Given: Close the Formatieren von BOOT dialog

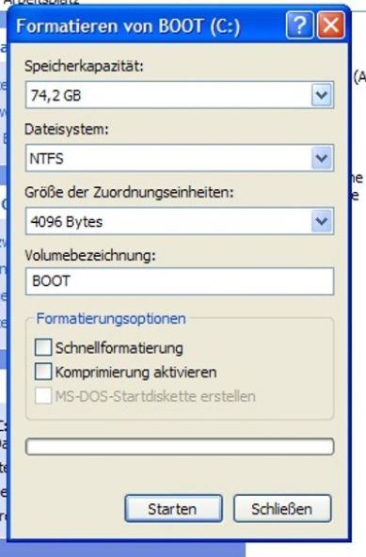Looking at the screenshot, I should [x=331, y=24].
